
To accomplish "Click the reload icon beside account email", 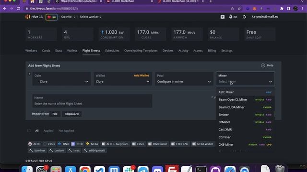I will 244,17.
